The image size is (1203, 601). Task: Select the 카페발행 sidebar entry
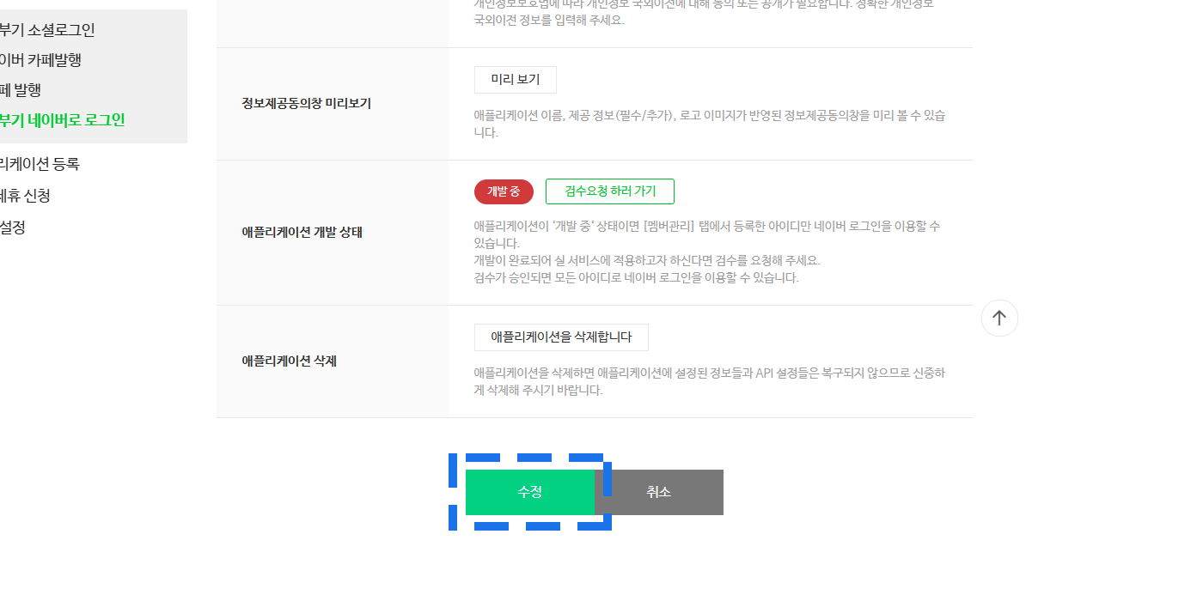tap(41, 60)
